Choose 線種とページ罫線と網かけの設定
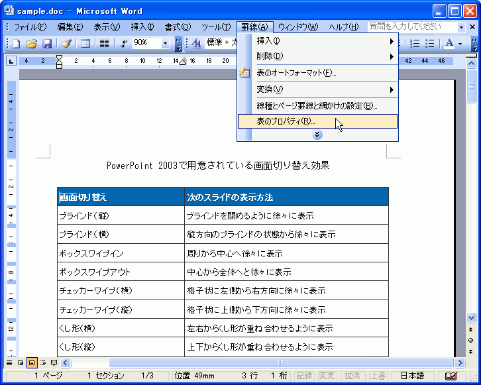Image resolution: width=481 pixels, height=385 pixels. [318, 106]
